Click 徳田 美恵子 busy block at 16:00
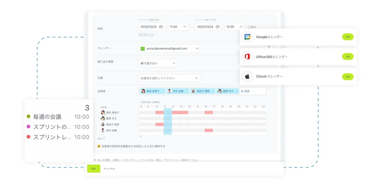This screenshot has height=187, width=369. pos(209,112)
